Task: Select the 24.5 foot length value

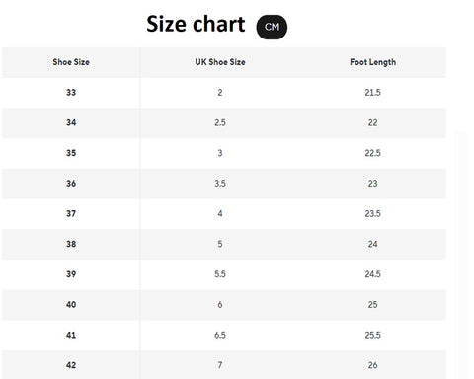Action: click(372, 274)
